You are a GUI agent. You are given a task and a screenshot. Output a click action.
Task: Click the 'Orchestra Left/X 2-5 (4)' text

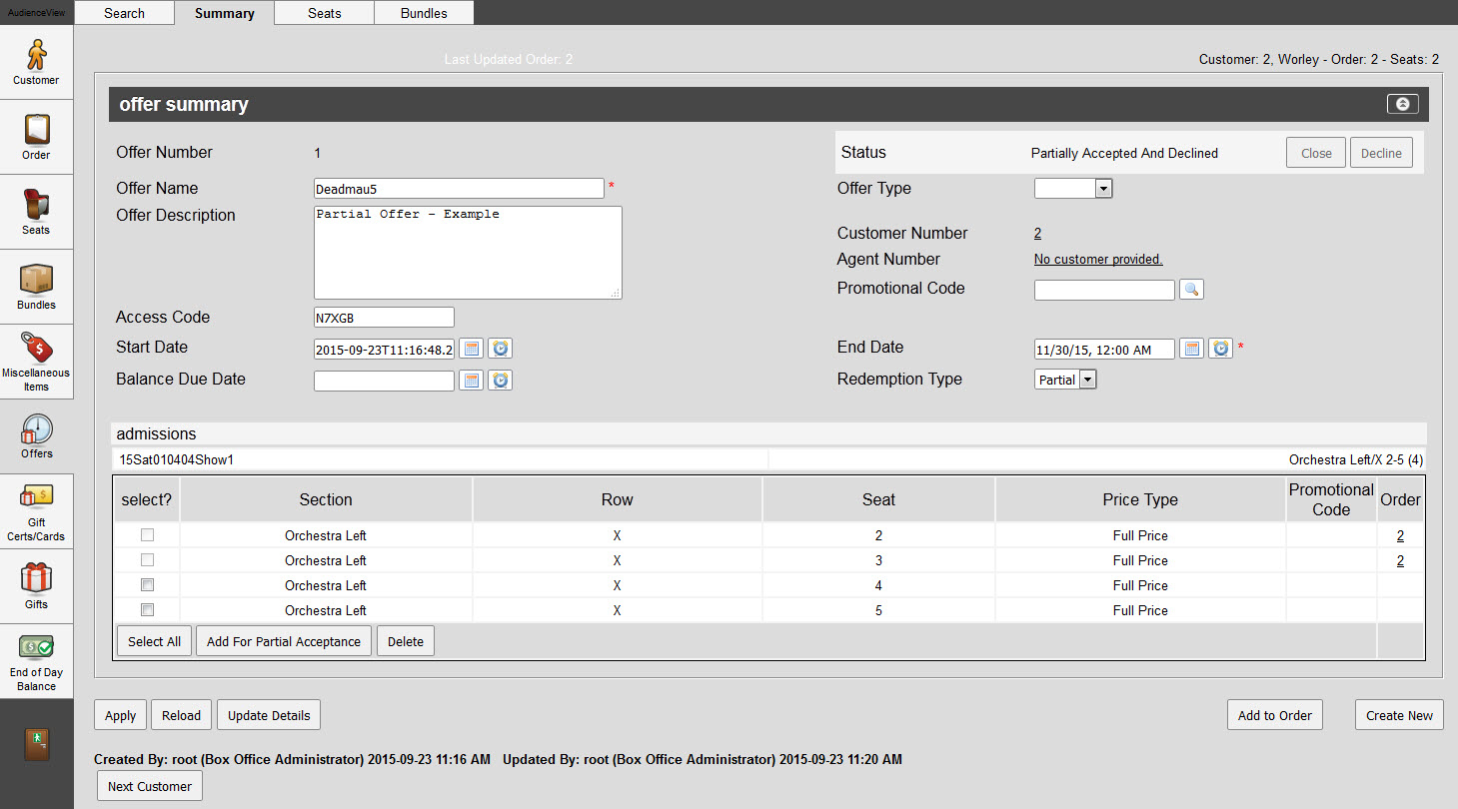[x=1356, y=460]
